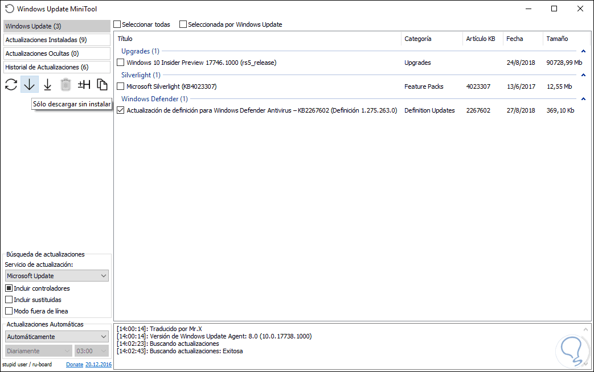Click the Definition Updates category cell
The height and width of the screenshot is (372, 594).
click(x=429, y=110)
